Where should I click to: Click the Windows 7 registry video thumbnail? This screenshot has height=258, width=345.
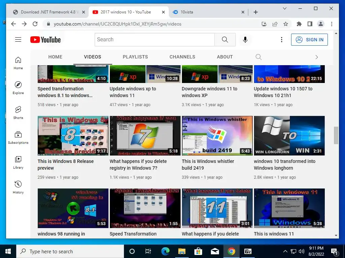(145, 136)
